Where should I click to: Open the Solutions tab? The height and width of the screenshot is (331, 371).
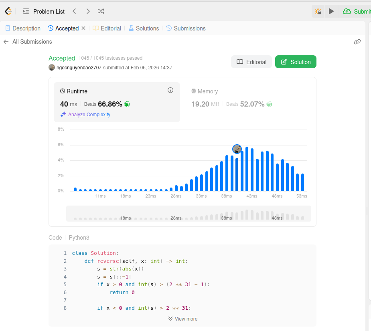[144, 28]
